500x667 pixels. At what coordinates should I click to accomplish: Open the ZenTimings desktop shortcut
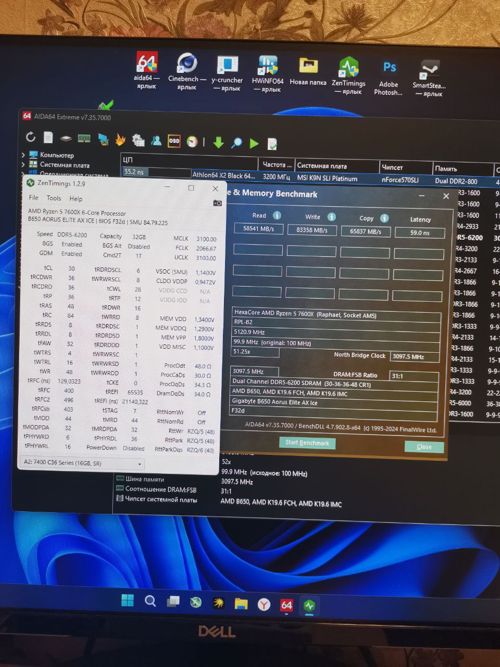(348, 77)
